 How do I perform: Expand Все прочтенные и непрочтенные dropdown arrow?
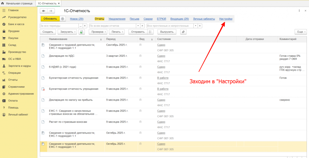coord(196,26)
